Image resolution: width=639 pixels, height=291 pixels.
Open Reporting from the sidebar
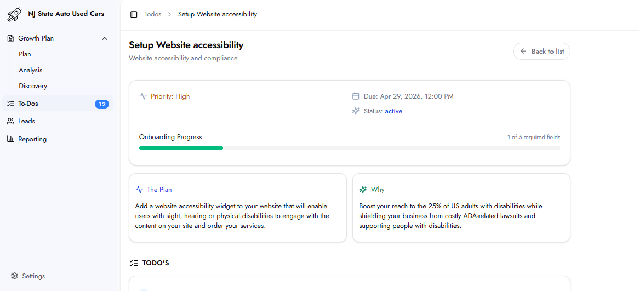(32, 139)
